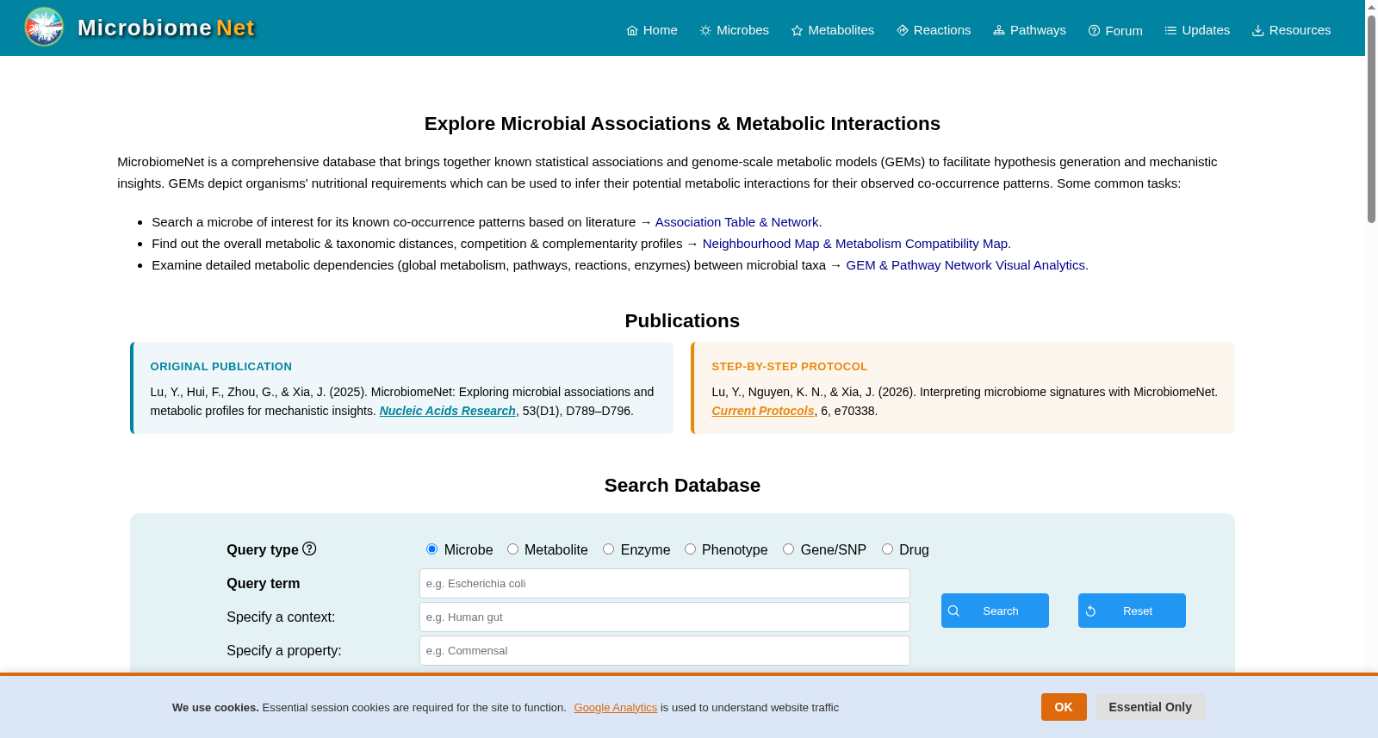
Task: Follow the Nucleic Acids Research link
Action: [x=448, y=411]
